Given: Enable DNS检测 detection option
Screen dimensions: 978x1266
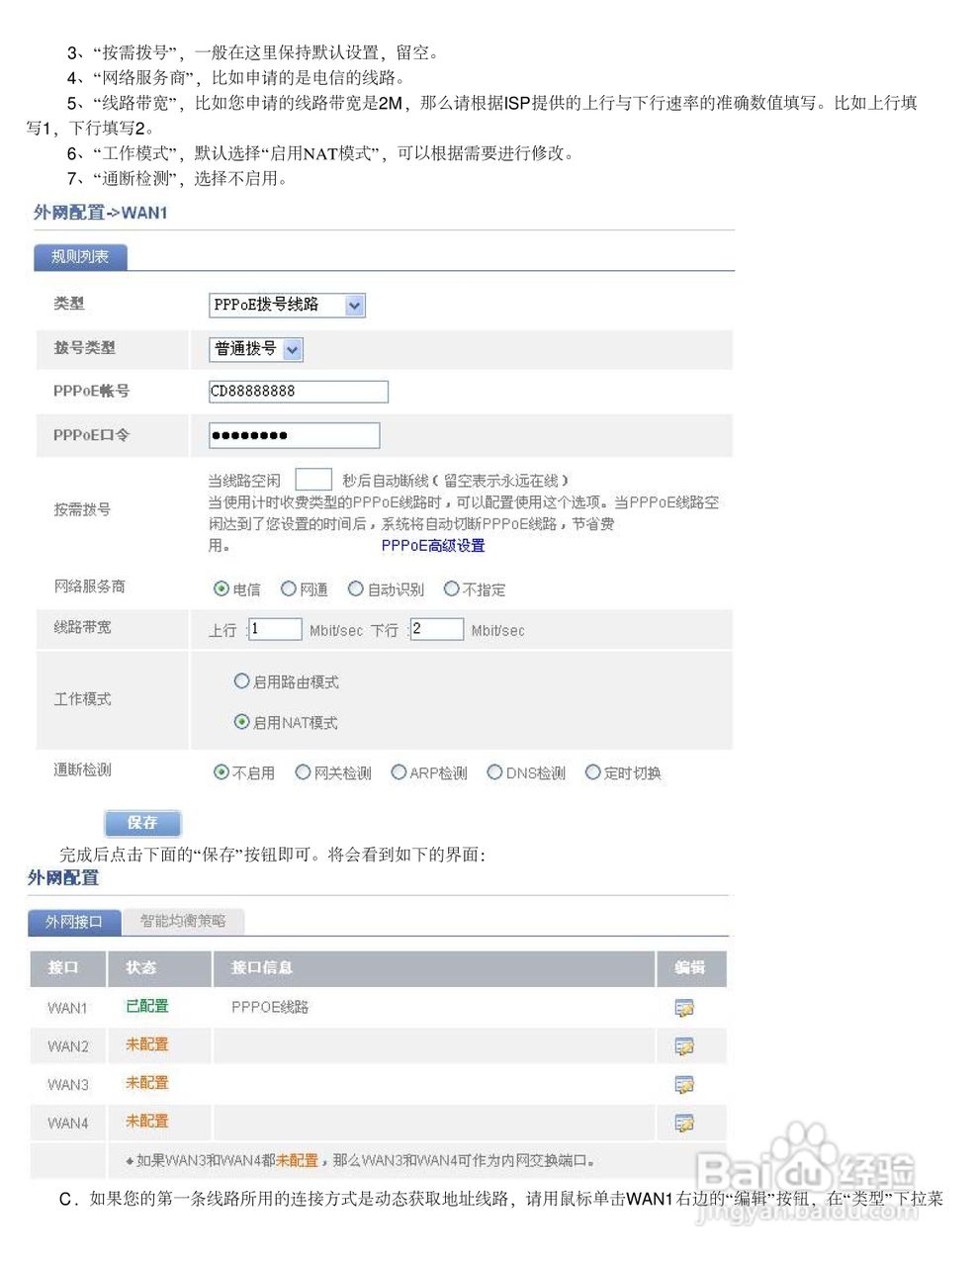Looking at the screenshot, I should 494,771.
